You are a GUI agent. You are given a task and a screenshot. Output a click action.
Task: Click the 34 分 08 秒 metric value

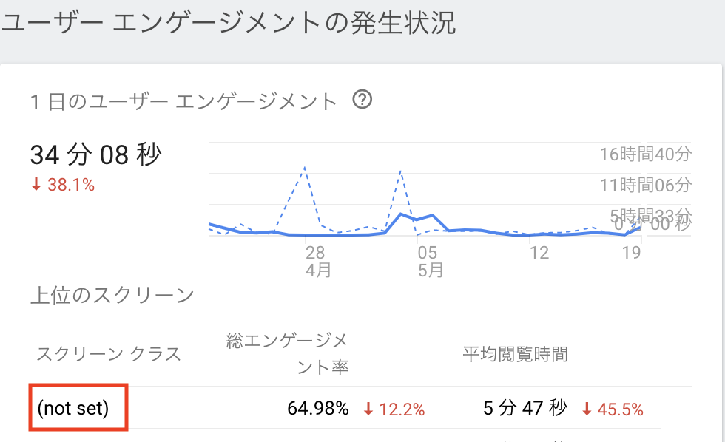pyautogui.click(x=96, y=155)
